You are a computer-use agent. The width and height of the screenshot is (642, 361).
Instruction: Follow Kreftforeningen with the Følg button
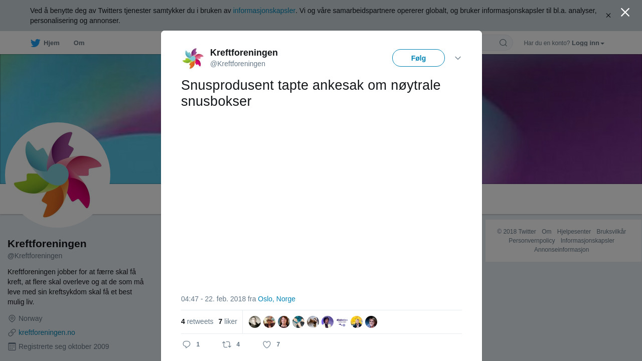click(418, 58)
